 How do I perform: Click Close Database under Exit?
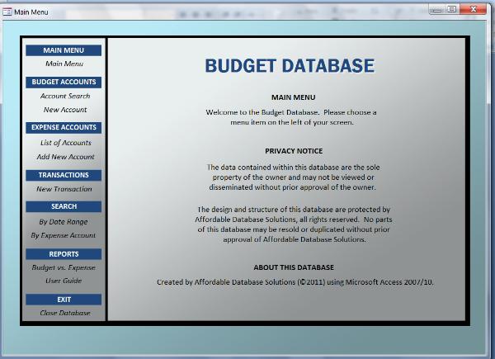pos(64,313)
